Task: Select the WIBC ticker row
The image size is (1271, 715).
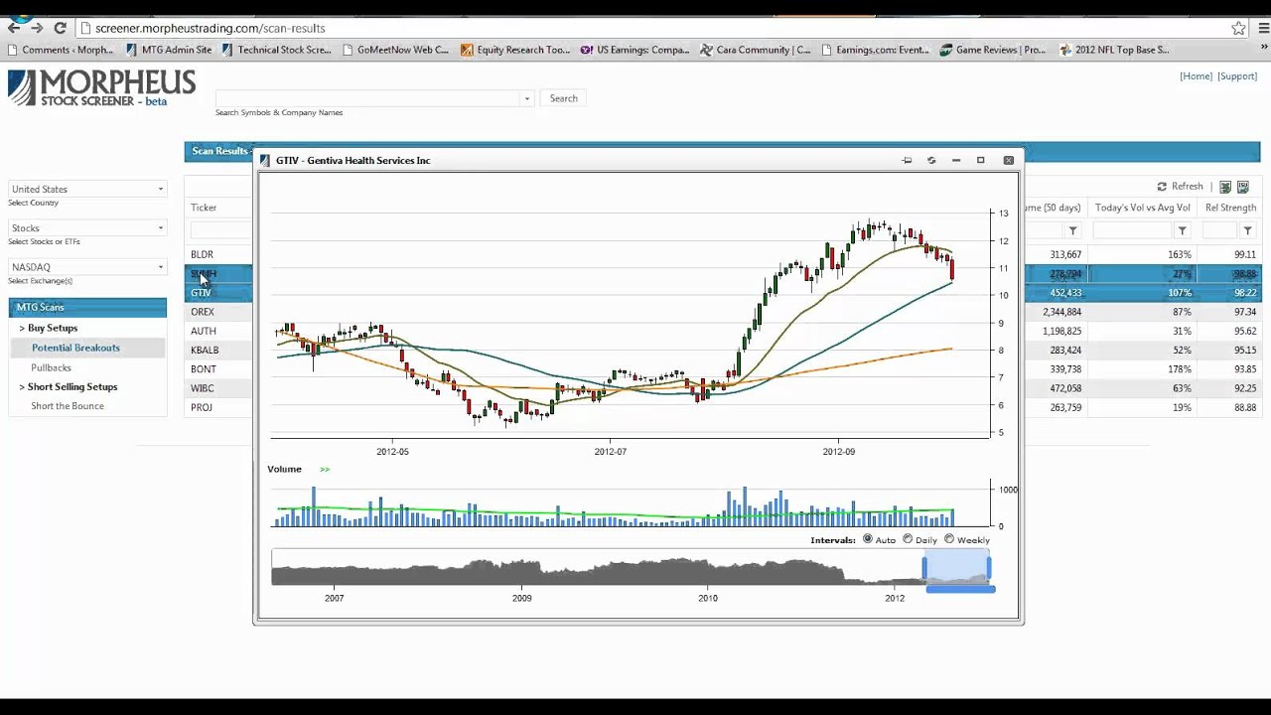Action: [x=202, y=388]
